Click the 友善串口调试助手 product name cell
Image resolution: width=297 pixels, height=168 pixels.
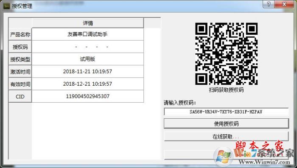point(88,34)
